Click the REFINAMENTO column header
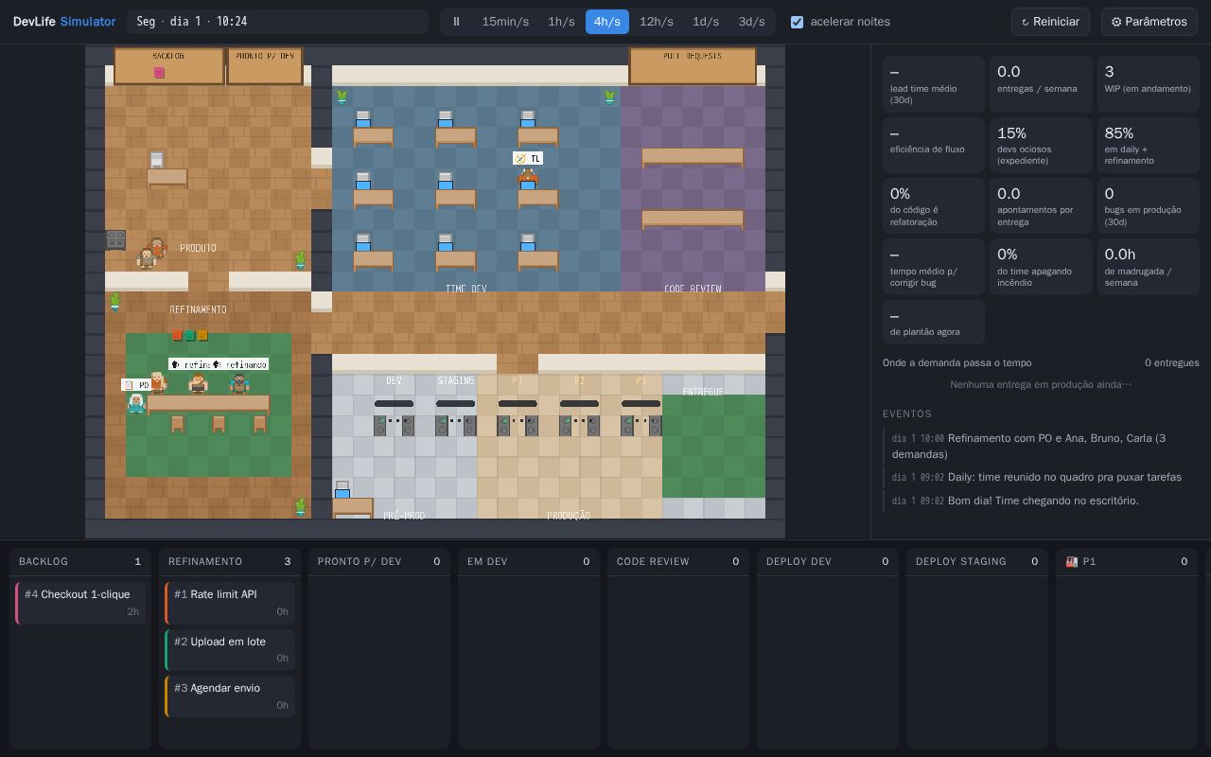 [x=230, y=561]
